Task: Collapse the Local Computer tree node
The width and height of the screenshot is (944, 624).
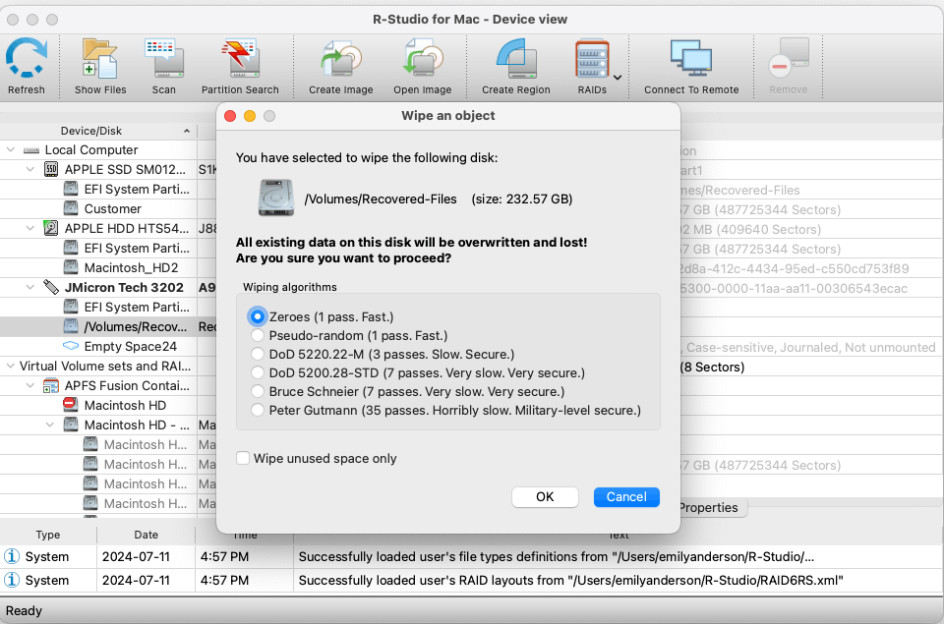Action: 10,149
